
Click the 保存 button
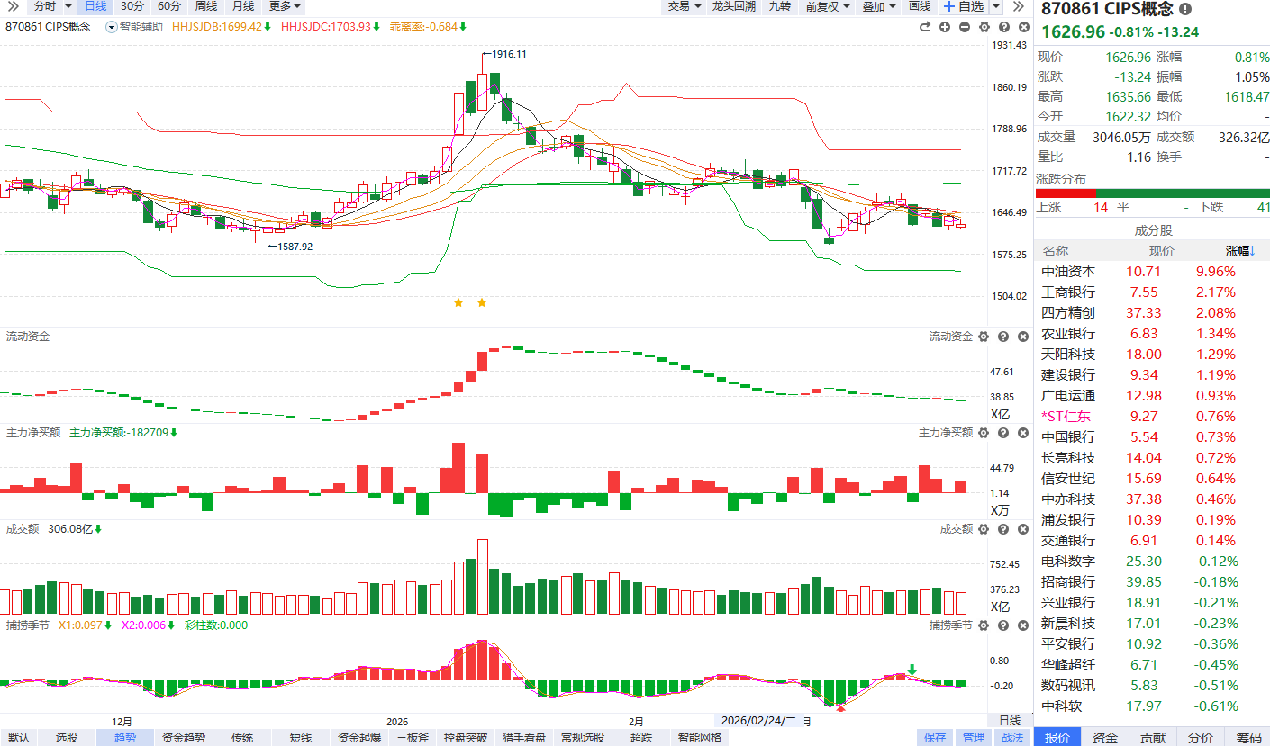click(935, 738)
